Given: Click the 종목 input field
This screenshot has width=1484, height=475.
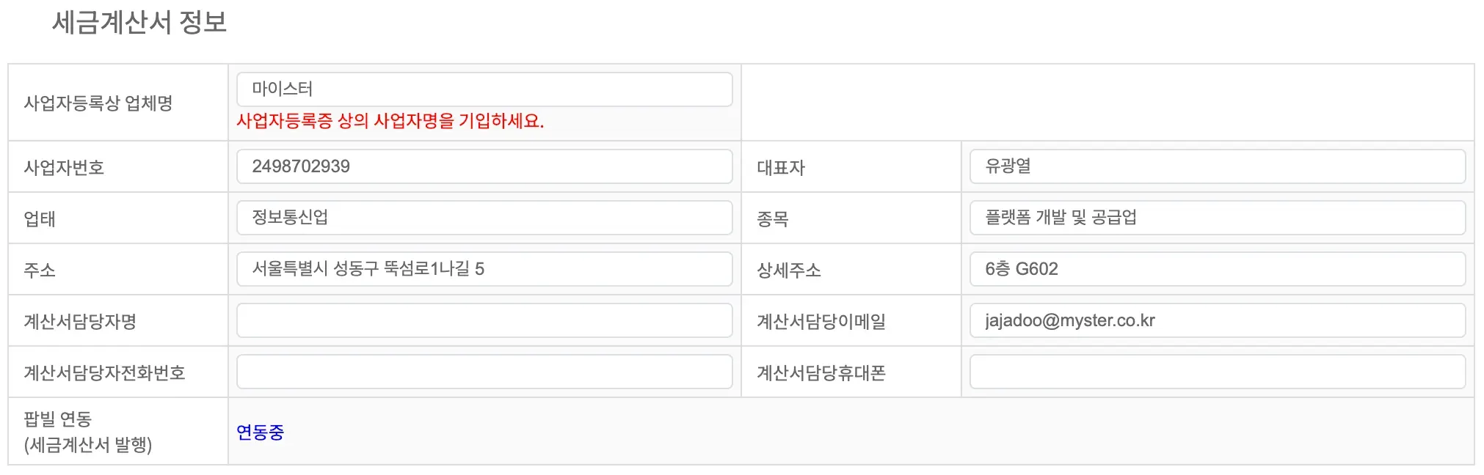Looking at the screenshot, I should [1217, 218].
